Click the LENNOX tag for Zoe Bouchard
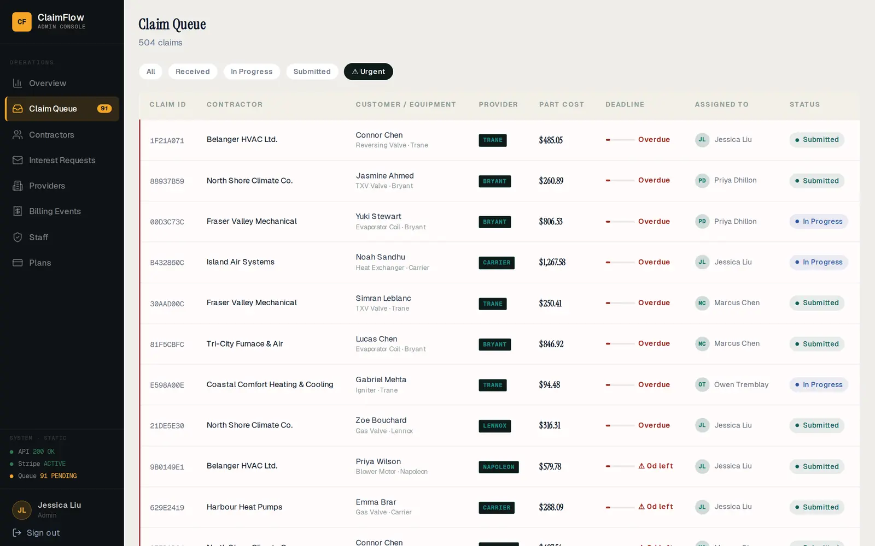The image size is (875, 546). 495,426
